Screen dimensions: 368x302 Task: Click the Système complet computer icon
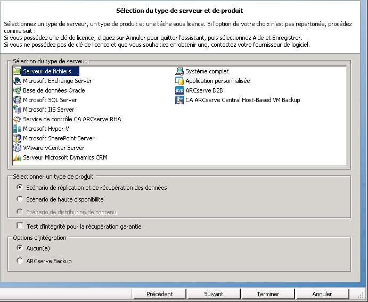tap(179, 71)
